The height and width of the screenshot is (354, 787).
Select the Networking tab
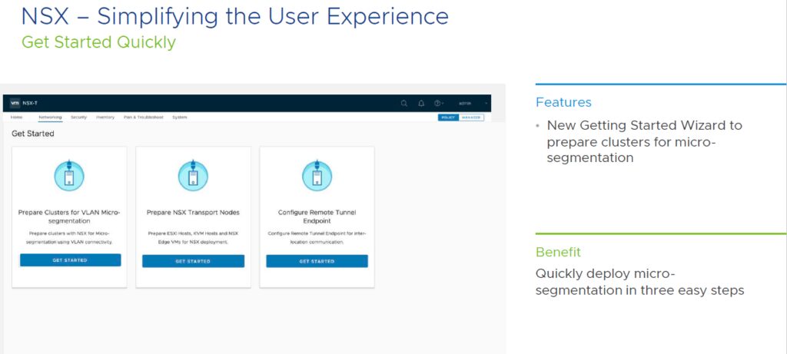pyautogui.click(x=50, y=117)
